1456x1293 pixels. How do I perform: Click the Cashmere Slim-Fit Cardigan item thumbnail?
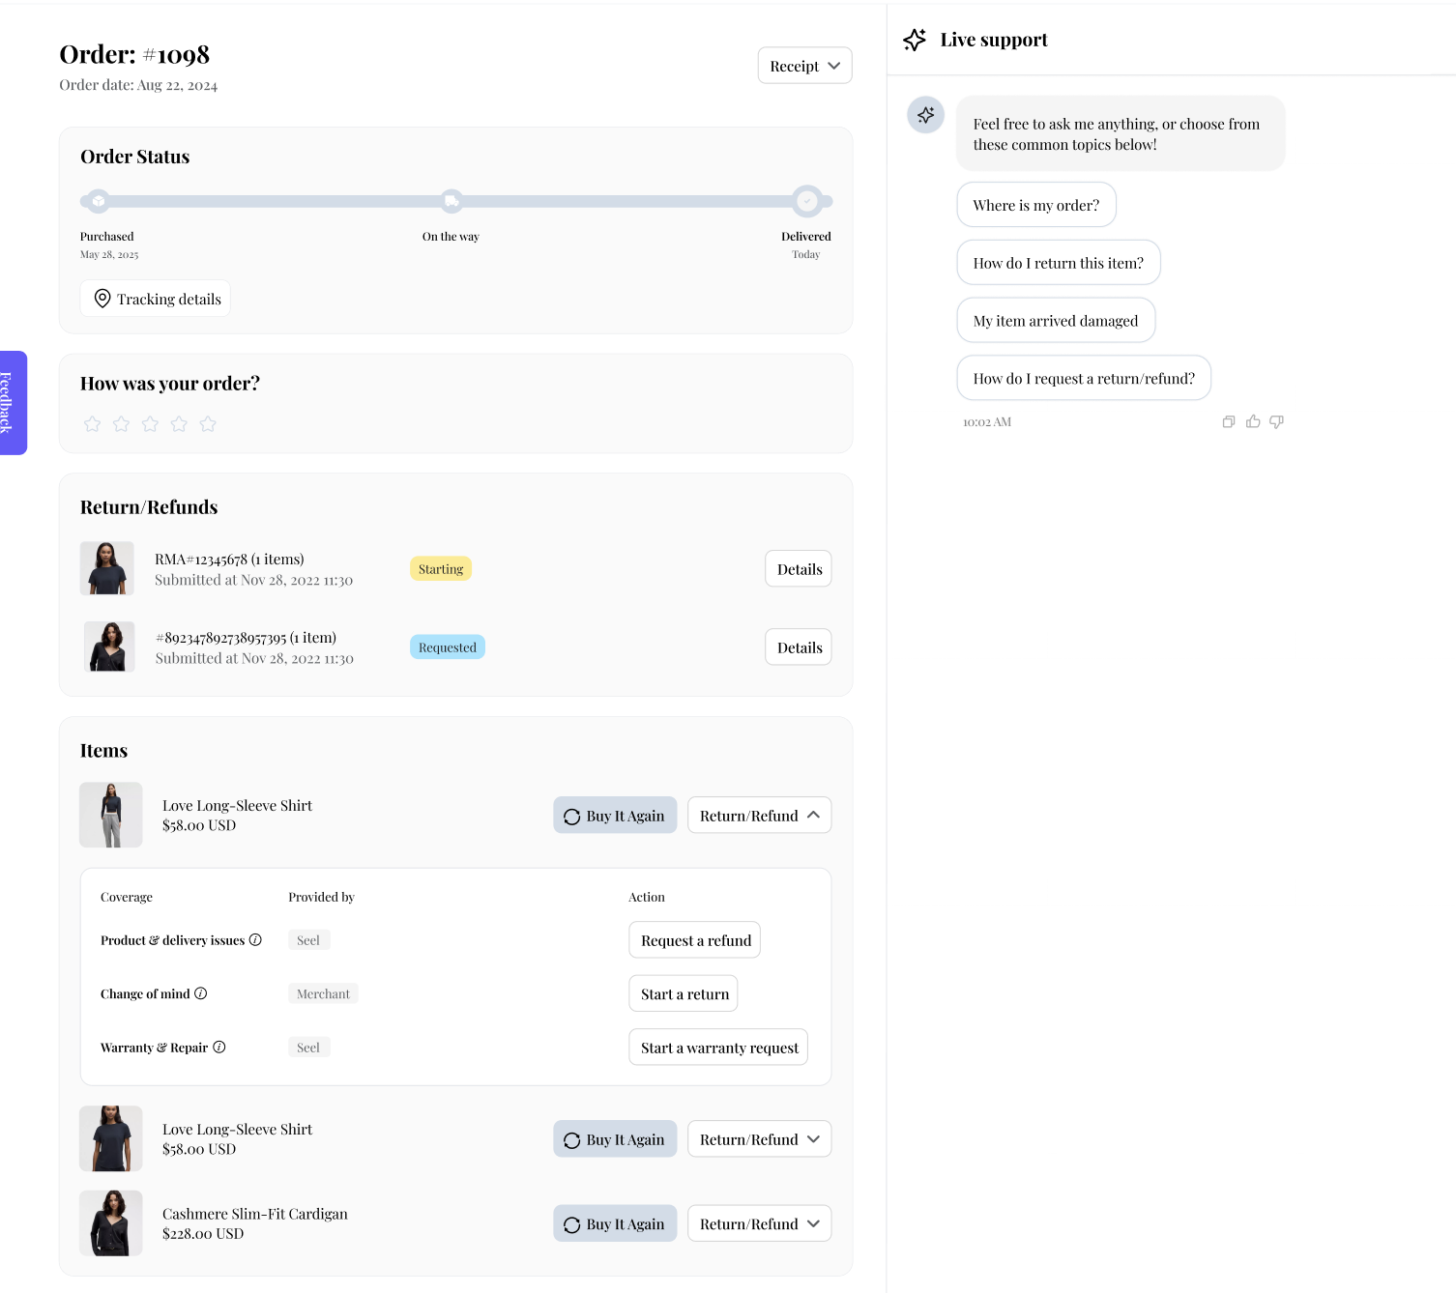111,1223
